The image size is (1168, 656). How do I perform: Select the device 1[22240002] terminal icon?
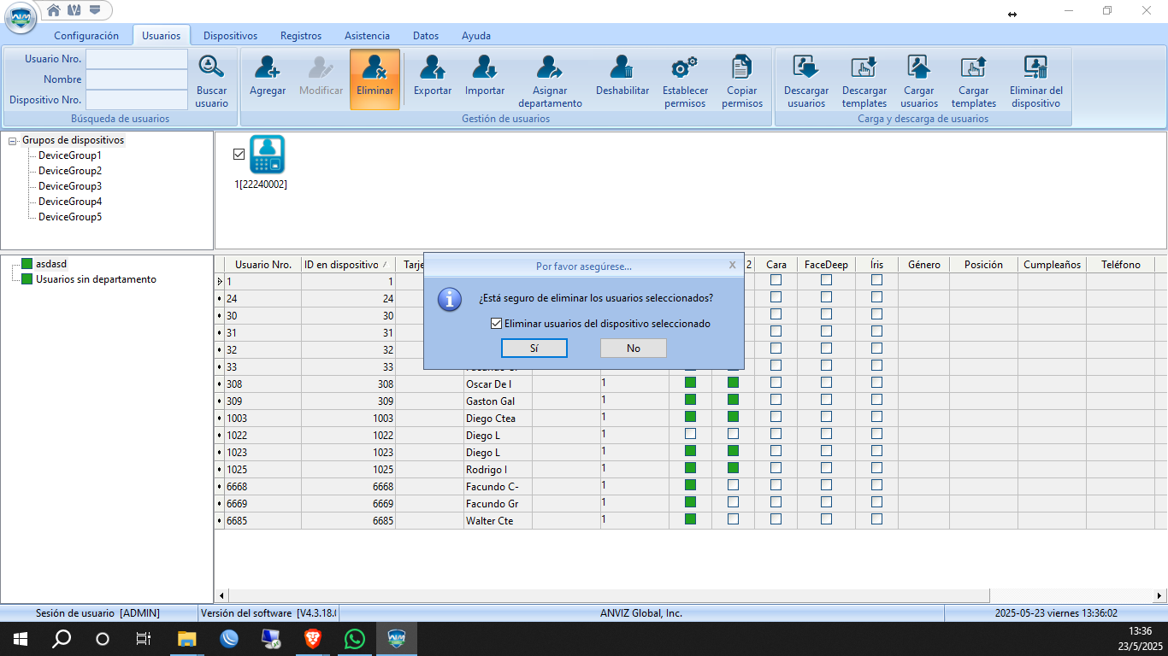(267, 155)
